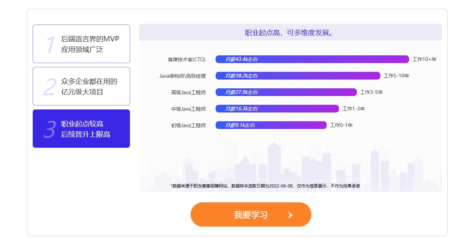Switch to tab 2 众多企业都在用的亿元级大项目

pyautogui.click(x=81, y=86)
